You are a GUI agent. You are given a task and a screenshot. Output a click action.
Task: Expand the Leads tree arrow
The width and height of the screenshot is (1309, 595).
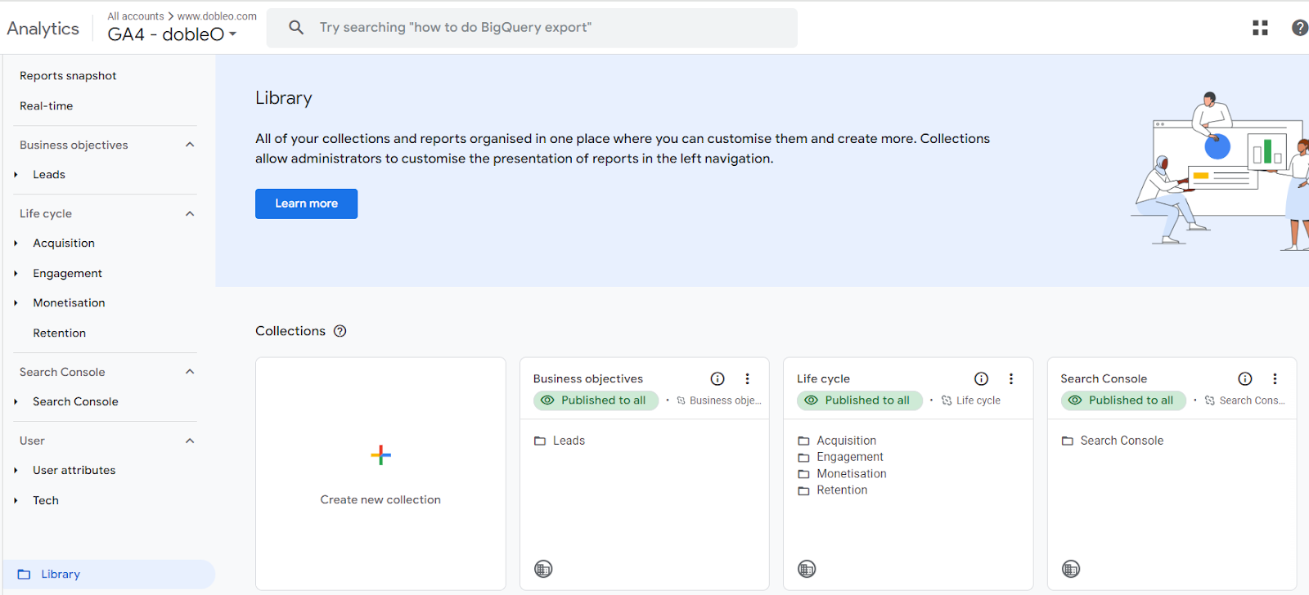(x=16, y=175)
